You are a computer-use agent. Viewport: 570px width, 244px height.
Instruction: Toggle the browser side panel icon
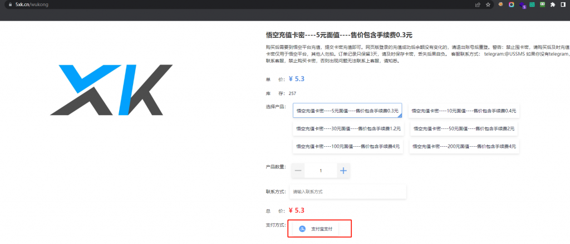click(563, 4)
